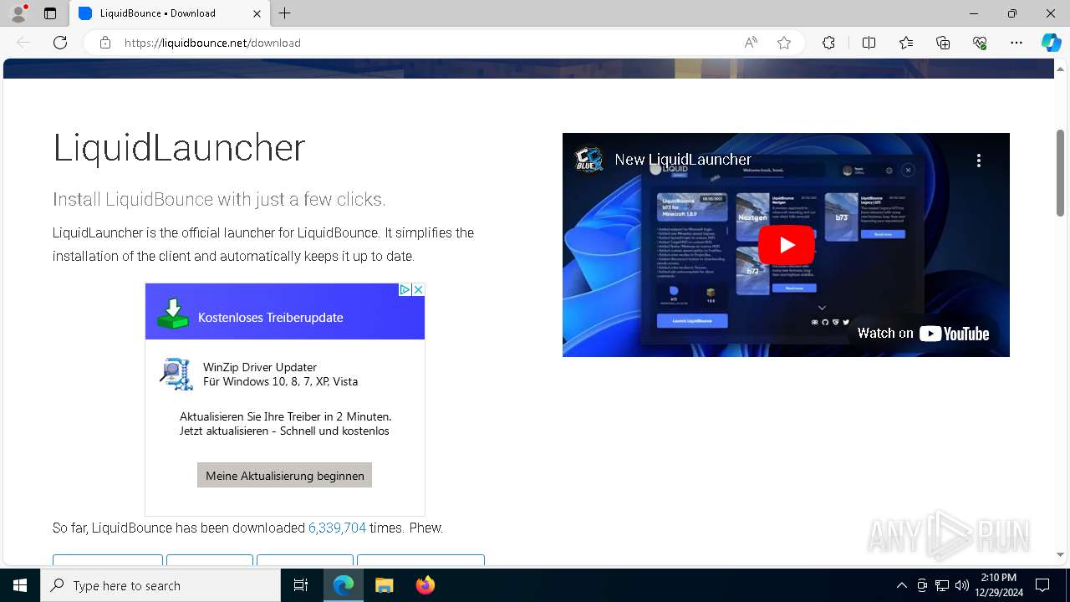
Task: Click the page vertical scrollbar thumb
Action: [1060, 173]
